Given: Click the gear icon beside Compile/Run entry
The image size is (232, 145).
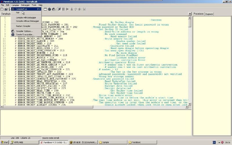Looking at the screenshot, I should pyautogui.click(x=13, y=9).
